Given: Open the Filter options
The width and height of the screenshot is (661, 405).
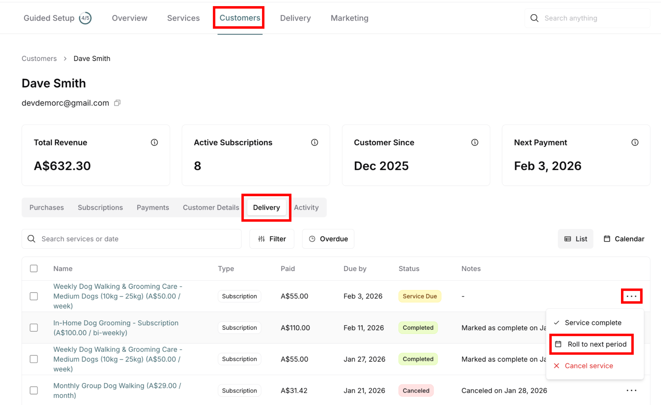Looking at the screenshot, I should click(272, 239).
